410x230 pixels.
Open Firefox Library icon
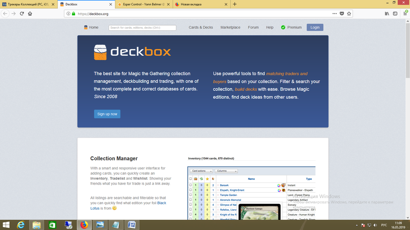pos(387,14)
